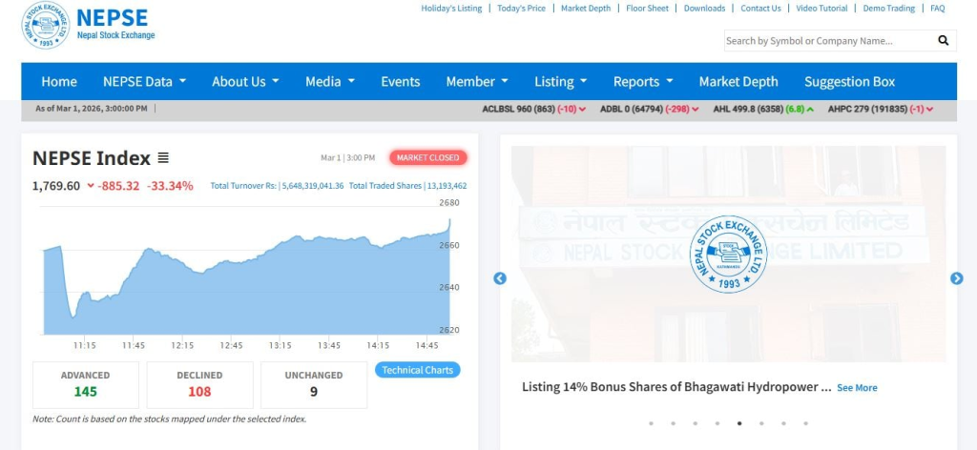Screen dimensions: 977x450
Task: Open the Floor Sheet top link
Action: click(648, 8)
